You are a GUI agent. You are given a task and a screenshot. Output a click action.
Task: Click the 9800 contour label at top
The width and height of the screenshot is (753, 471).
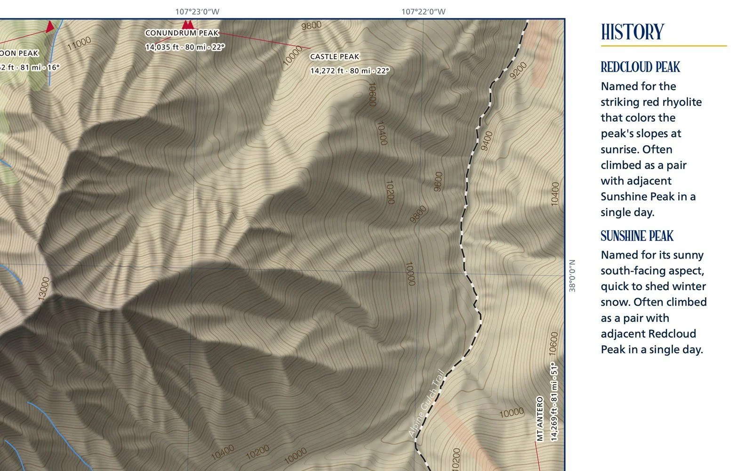[311, 25]
